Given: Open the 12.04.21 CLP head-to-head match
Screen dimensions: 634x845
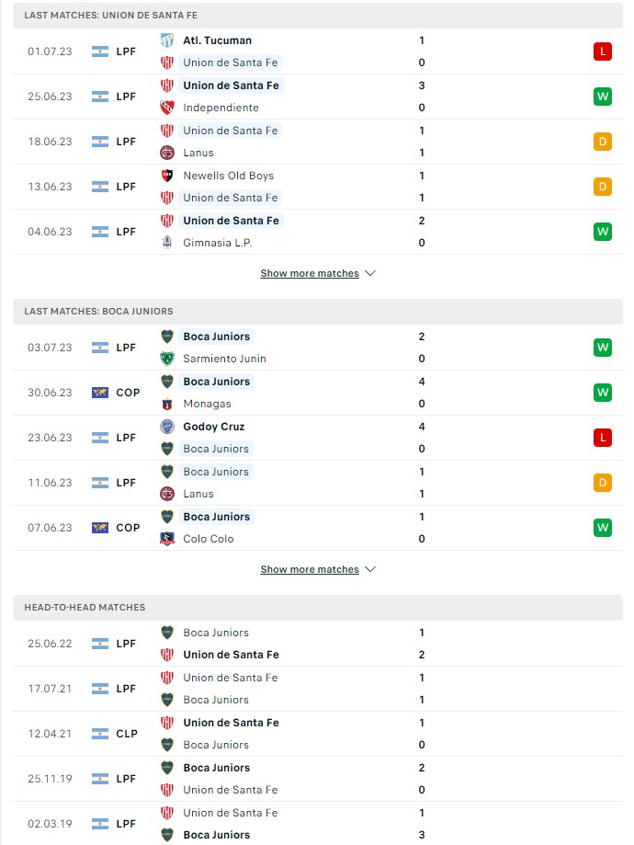Looking at the screenshot, I should point(318,734).
